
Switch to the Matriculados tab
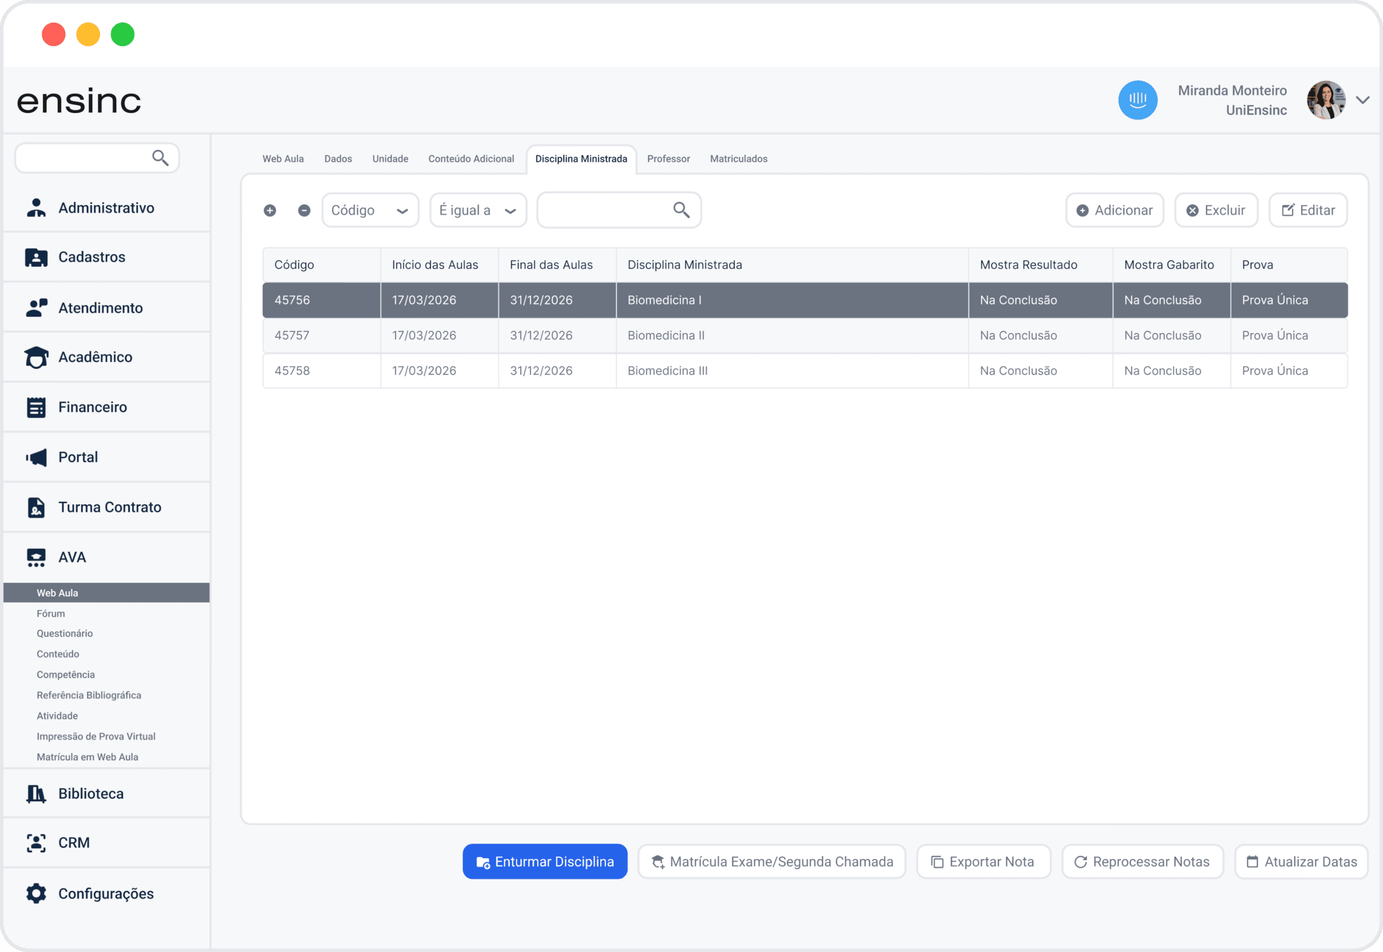click(x=739, y=159)
